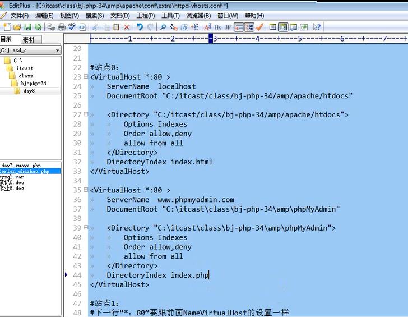The height and width of the screenshot is (317, 408).
Task: Open the 窗口(W) menu
Action: click(x=228, y=16)
